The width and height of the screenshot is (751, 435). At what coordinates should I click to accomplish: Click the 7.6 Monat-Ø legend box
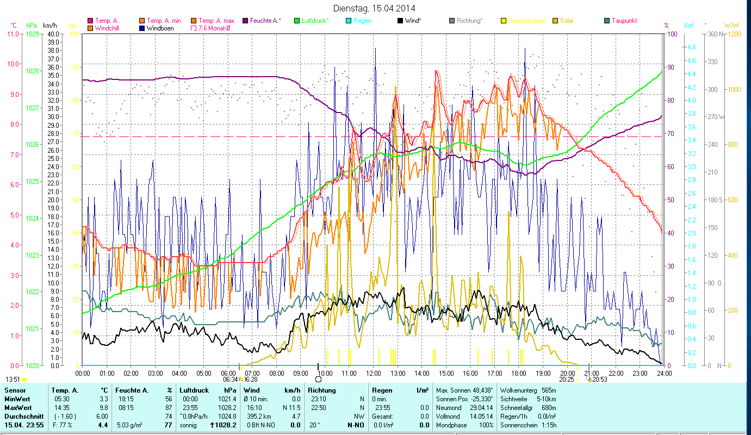pos(194,28)
